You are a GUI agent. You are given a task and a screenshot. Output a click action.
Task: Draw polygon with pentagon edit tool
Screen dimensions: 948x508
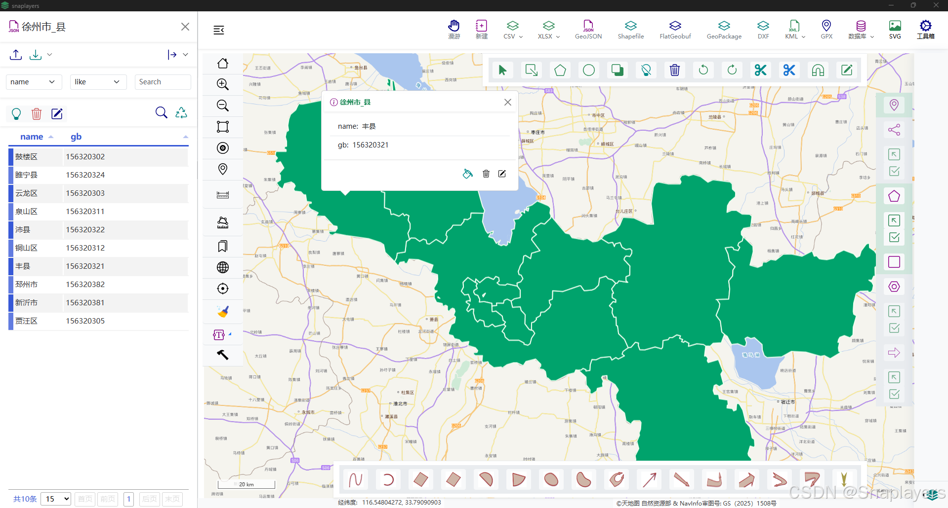pyautogui.click(x=560, y=70)
